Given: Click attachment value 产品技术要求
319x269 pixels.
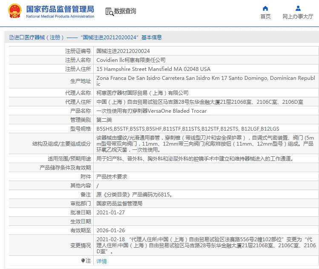Looking at the screenshot, I should click(112, 177).
